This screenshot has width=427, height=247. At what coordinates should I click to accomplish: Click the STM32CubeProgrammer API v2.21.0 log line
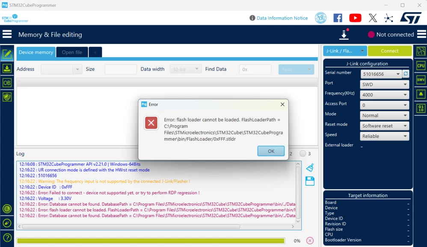[80, 164]
